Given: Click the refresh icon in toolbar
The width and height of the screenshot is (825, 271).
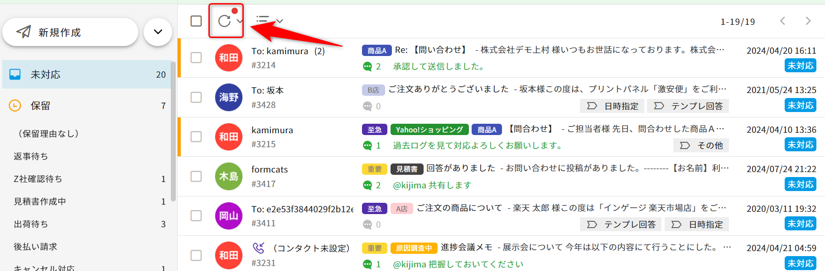Looking at the screenshot, I should pyautogui.click(x=224, y=21).
